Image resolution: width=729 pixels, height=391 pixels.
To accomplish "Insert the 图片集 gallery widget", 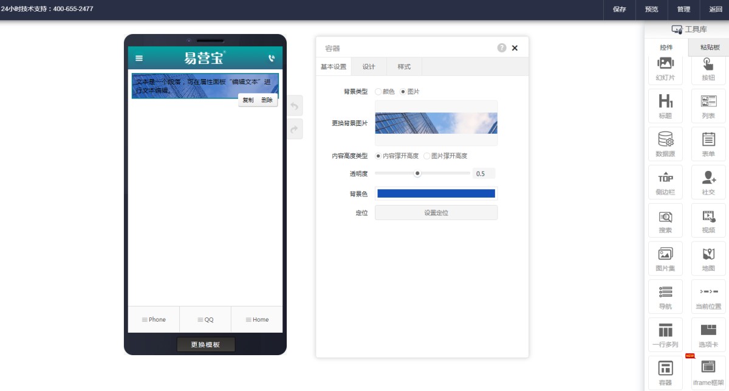I will coord(665,258).
